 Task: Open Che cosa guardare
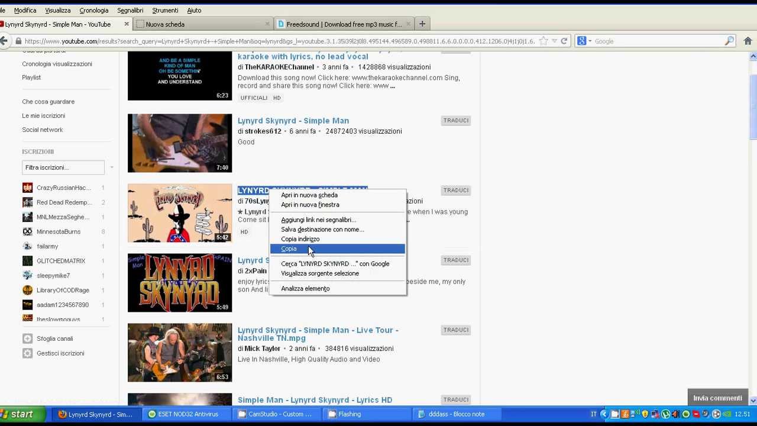pyautogui.click(x=48, y=102)
